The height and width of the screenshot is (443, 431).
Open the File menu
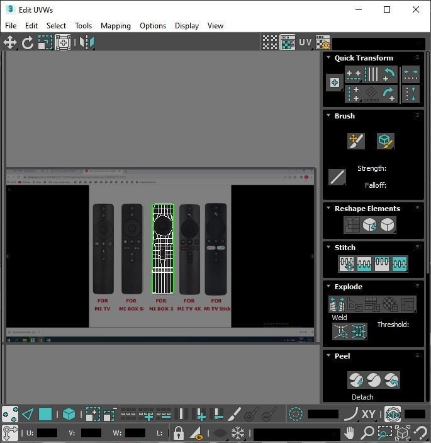click(x=11, y=26)
